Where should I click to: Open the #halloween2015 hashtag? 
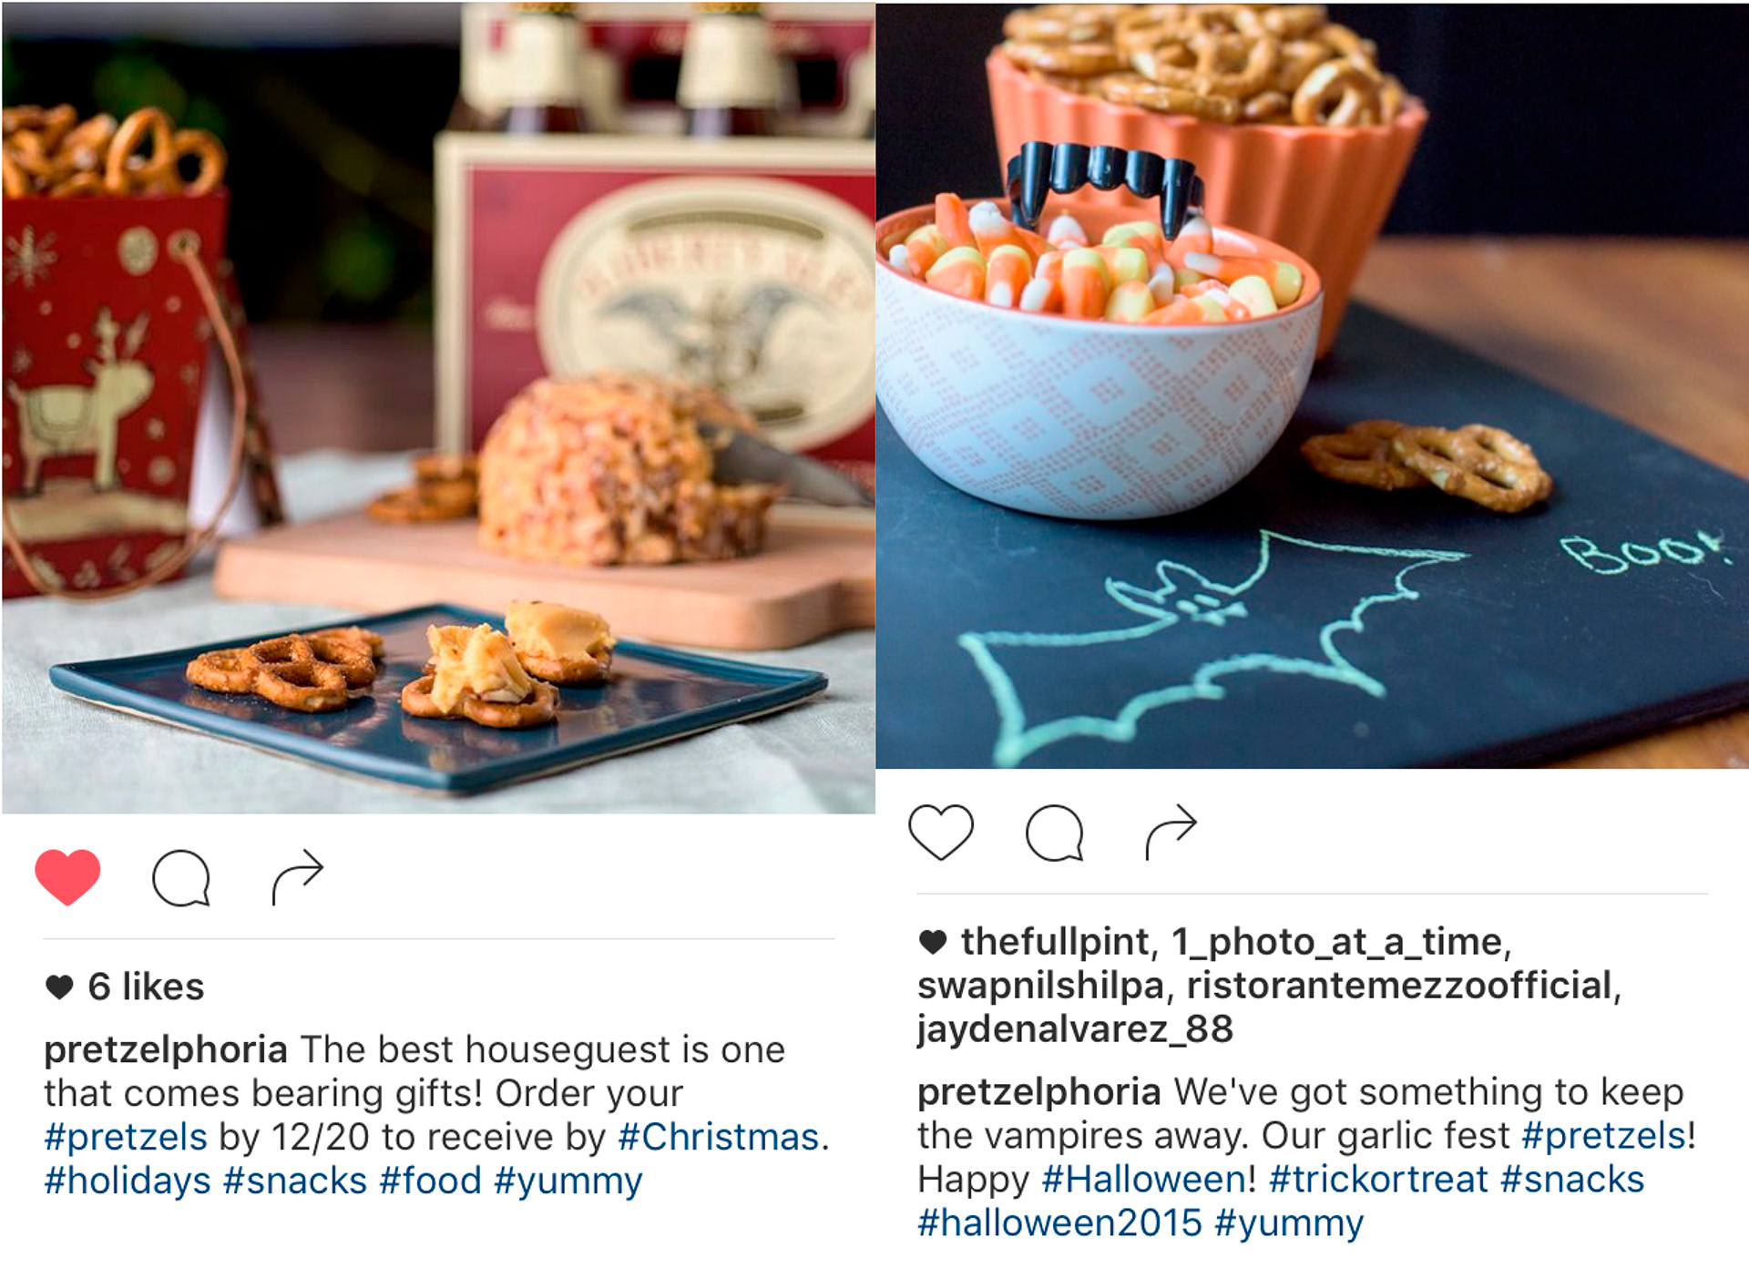pyautogui.click(x=1059, y=1222)
